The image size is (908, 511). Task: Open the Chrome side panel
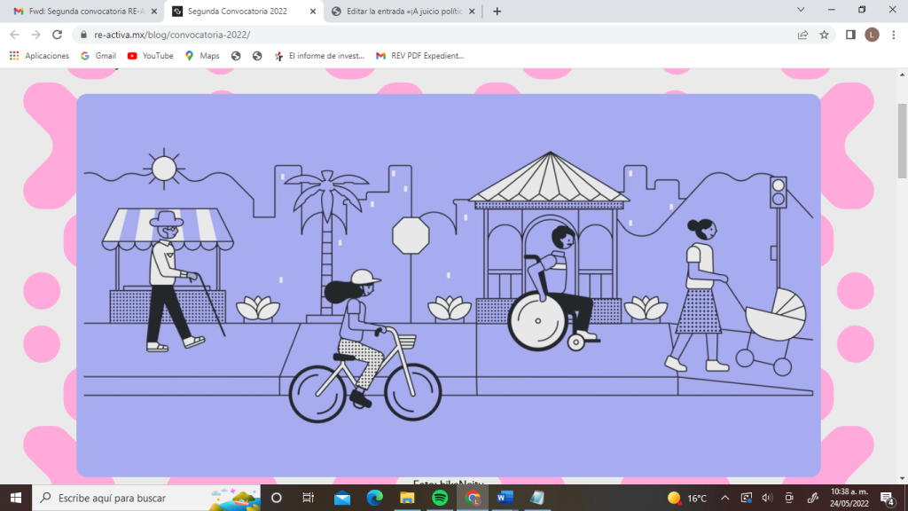850,35
